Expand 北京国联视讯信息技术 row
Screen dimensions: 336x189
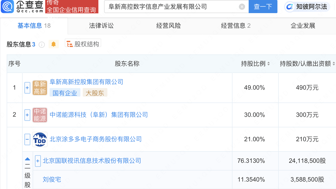click(x=38, y=161)
